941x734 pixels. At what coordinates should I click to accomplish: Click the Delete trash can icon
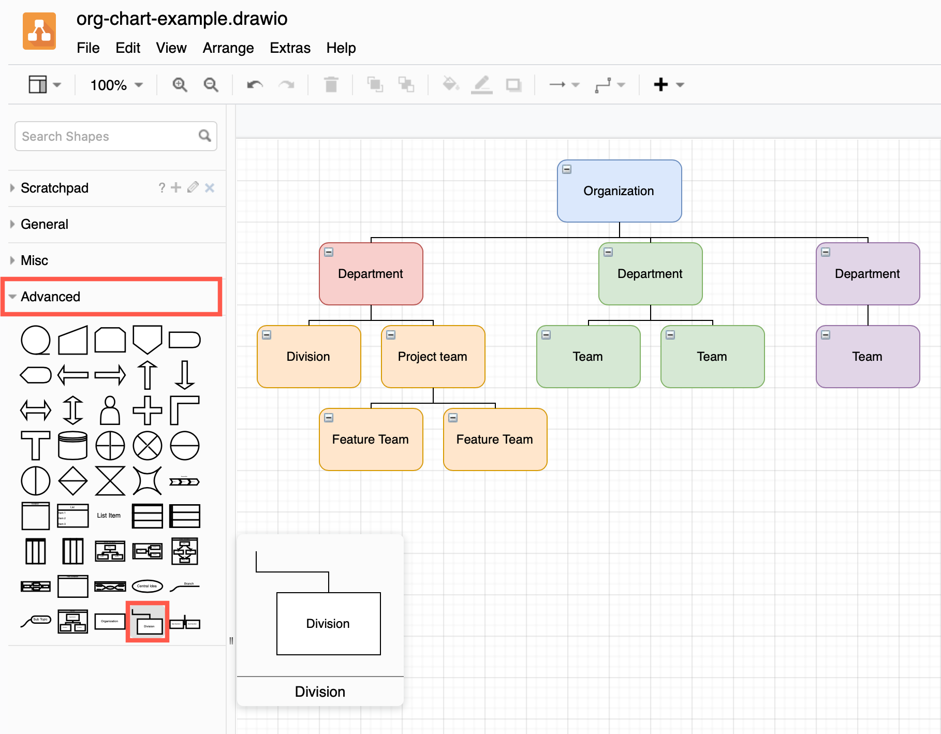(x=331, y=84)
